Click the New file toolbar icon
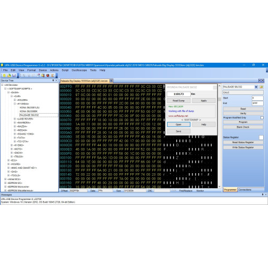Screen dimensions: 268x268 [x=4, y=76]
